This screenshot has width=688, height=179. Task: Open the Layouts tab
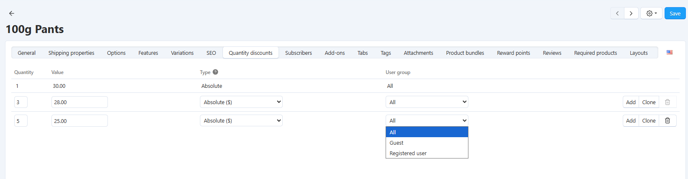639,53
